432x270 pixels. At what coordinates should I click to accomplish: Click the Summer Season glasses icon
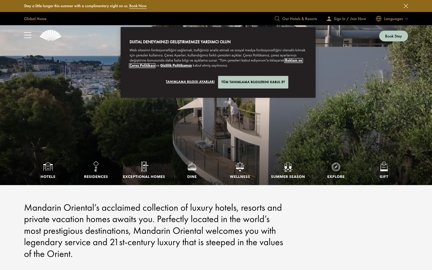coord(288,166)
